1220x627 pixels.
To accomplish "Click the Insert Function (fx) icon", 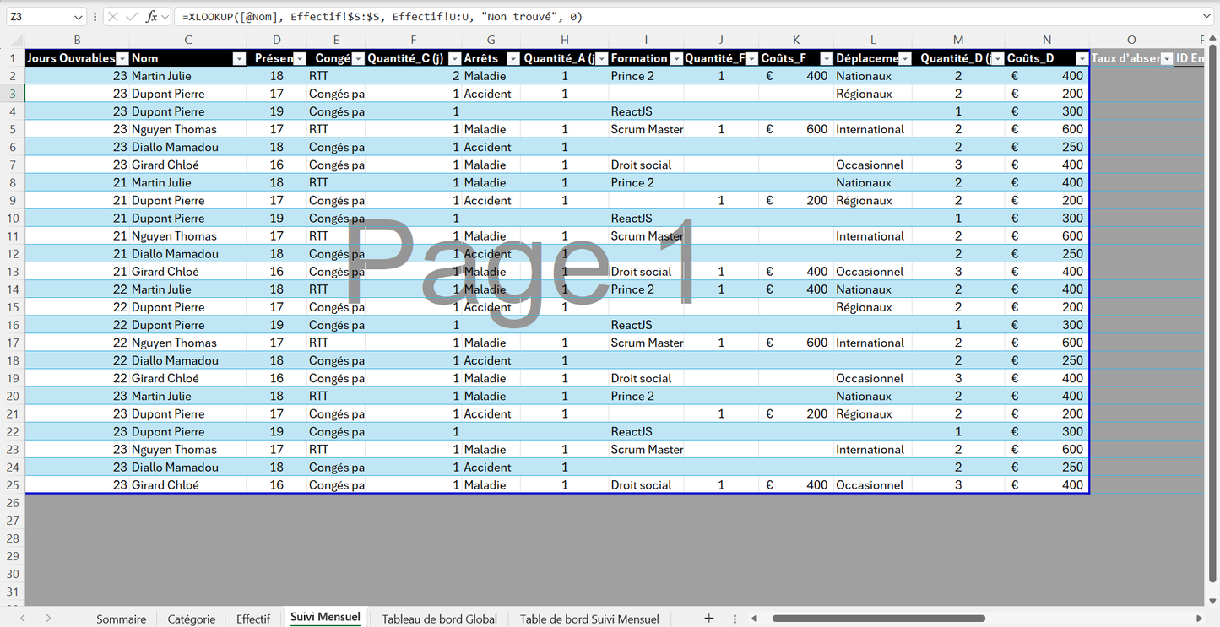I will [153, 16].
